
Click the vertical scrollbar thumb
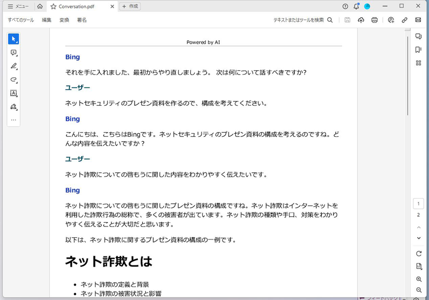[x=408, y=75]
